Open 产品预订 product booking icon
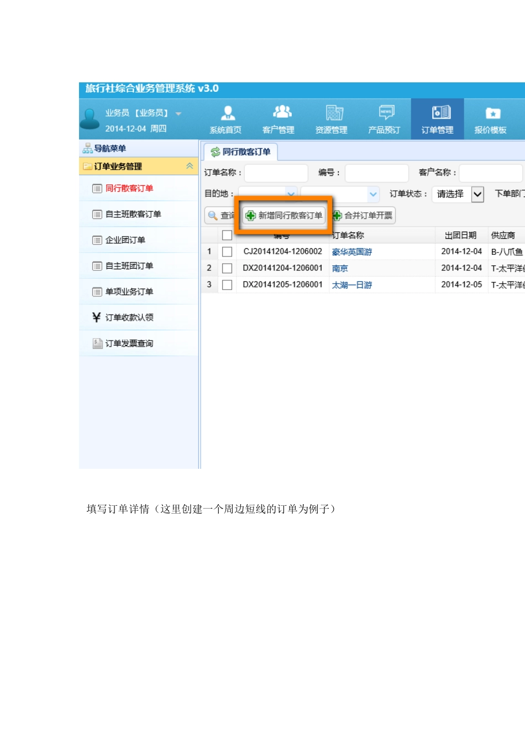 [x=386, y=112]
